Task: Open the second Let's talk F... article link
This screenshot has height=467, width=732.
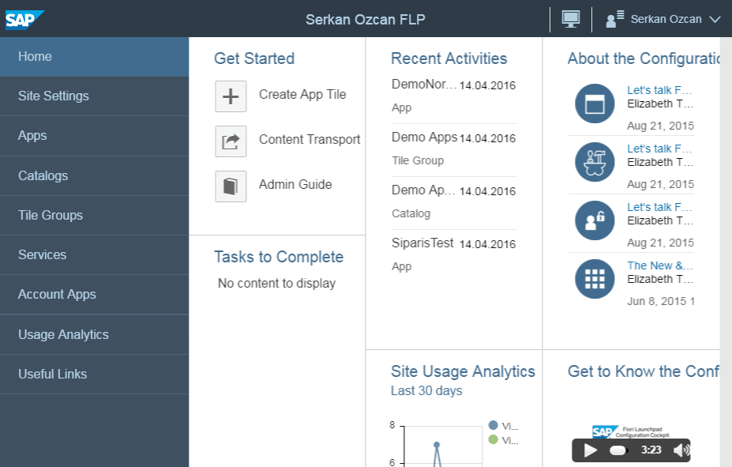Action: coord(659,149)
